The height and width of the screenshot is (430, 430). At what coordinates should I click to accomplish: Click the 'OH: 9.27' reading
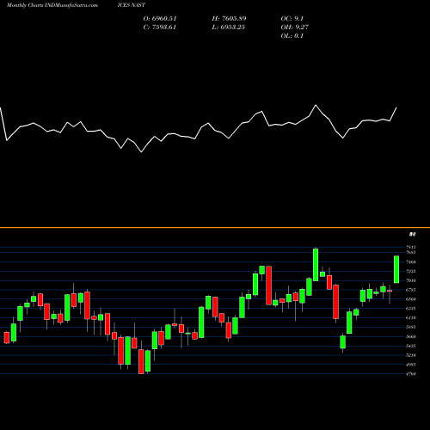294,28
